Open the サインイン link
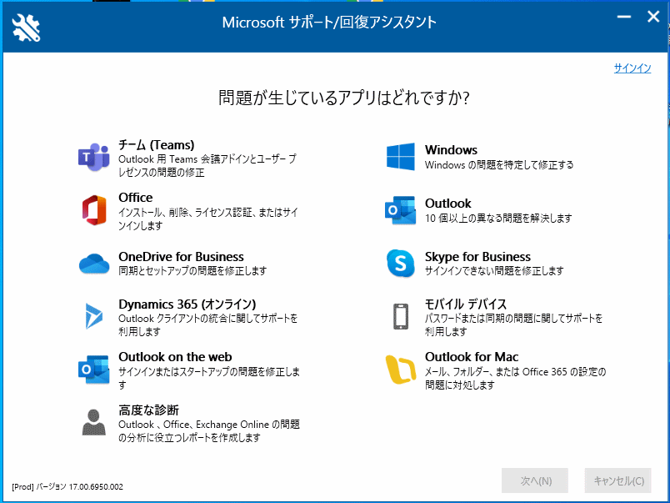This screenshot has height=503, width=670. (x=632, y=68)
